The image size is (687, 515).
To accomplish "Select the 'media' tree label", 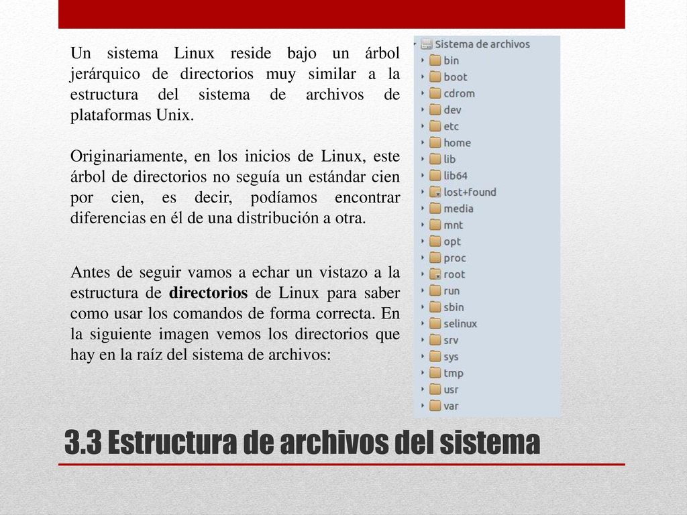I will (x=459, y=209).
